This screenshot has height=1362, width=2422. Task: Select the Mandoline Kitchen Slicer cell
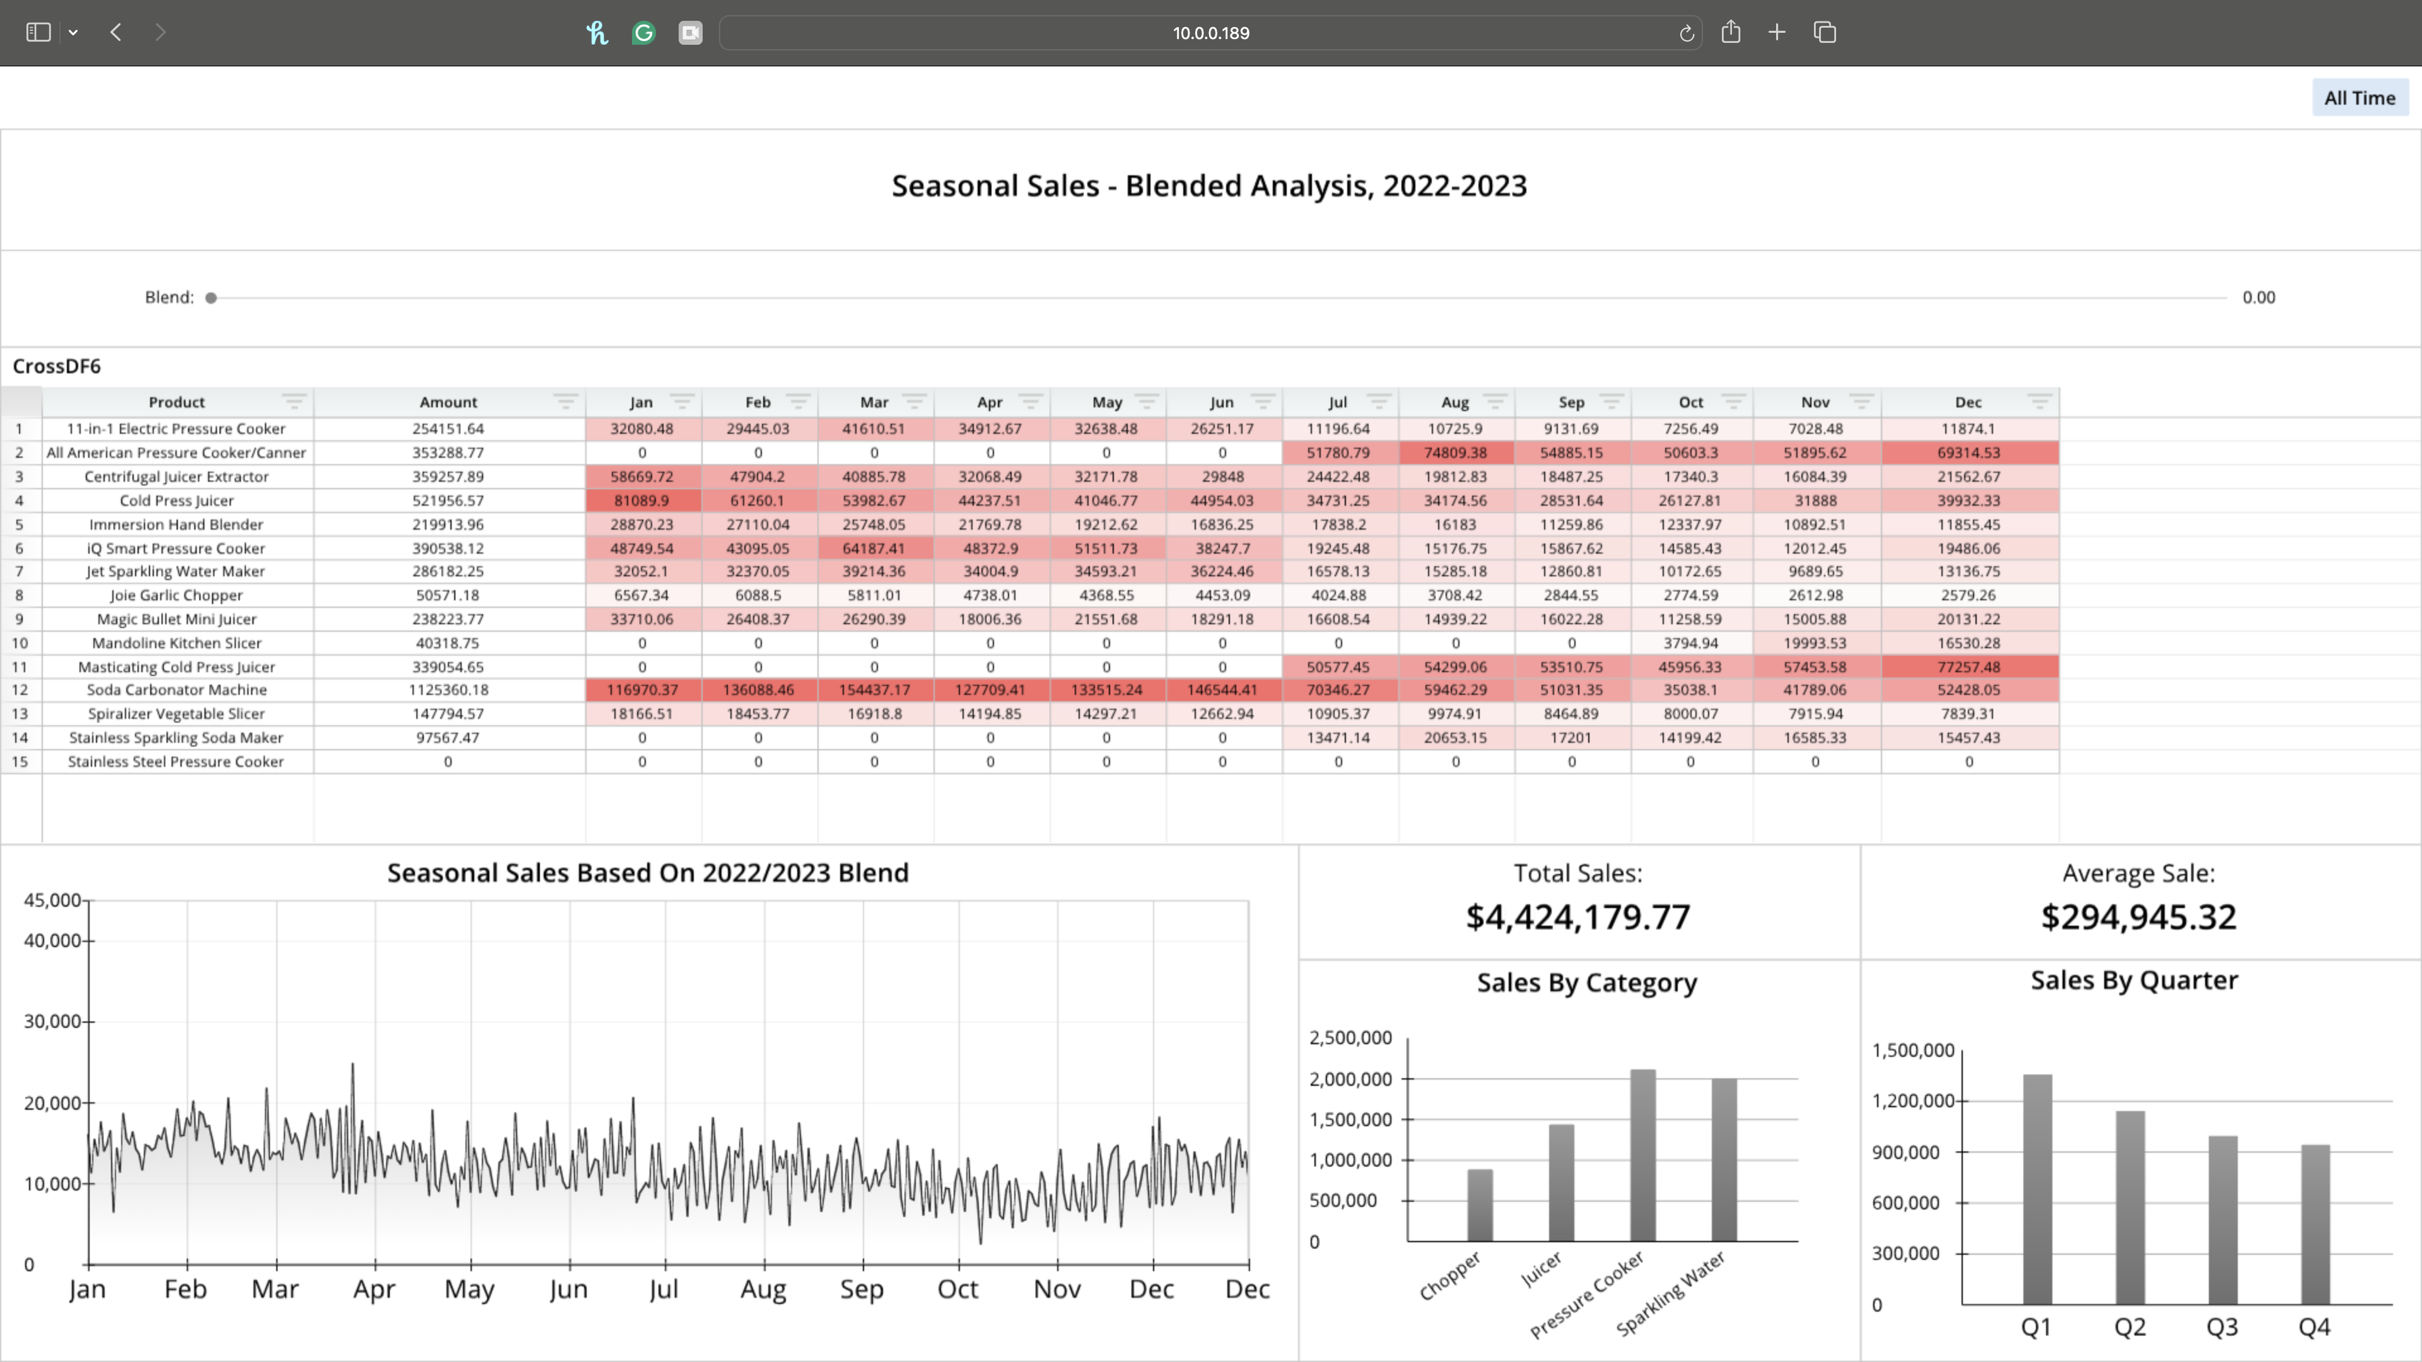point(177,643)
